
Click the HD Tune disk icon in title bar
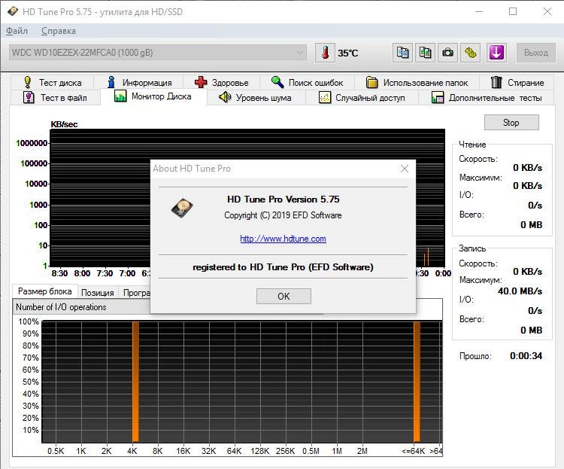coord(13,11)
